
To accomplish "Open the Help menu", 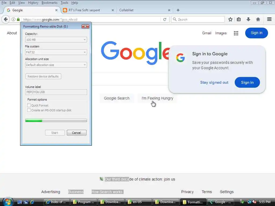I will pyautogui.click(x=75, y=3).
